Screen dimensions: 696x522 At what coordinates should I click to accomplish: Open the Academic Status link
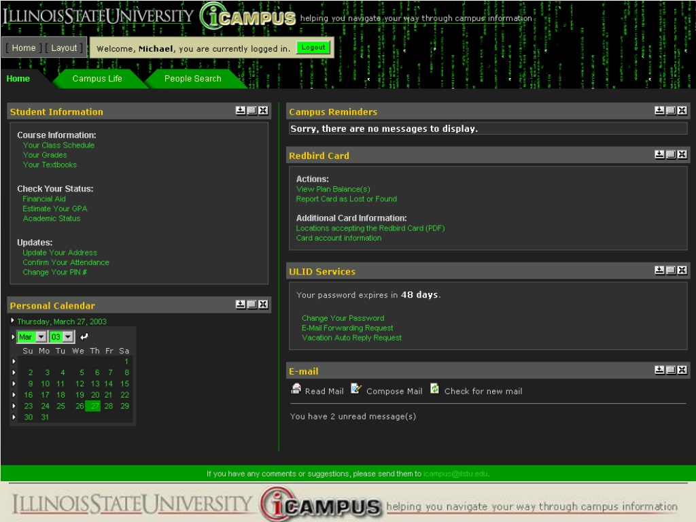click(52, 218)
